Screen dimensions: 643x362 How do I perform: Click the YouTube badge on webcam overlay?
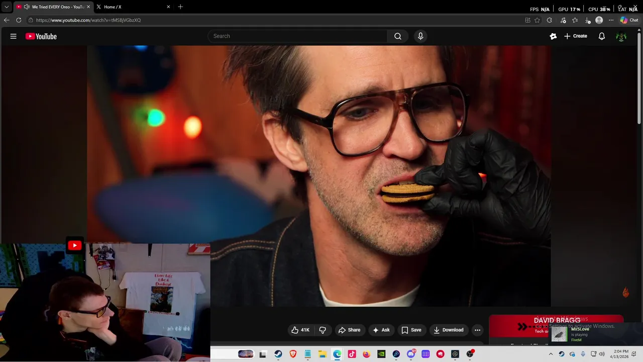pyautogui.click(x=75, y=245)
